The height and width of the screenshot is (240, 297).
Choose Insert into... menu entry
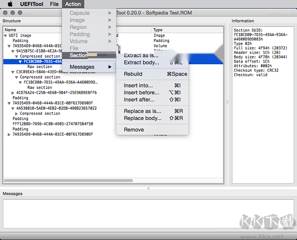(x=138, y=86)
